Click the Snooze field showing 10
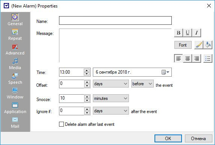The height and width of the screenshot is (145, 215). point(71,98)
